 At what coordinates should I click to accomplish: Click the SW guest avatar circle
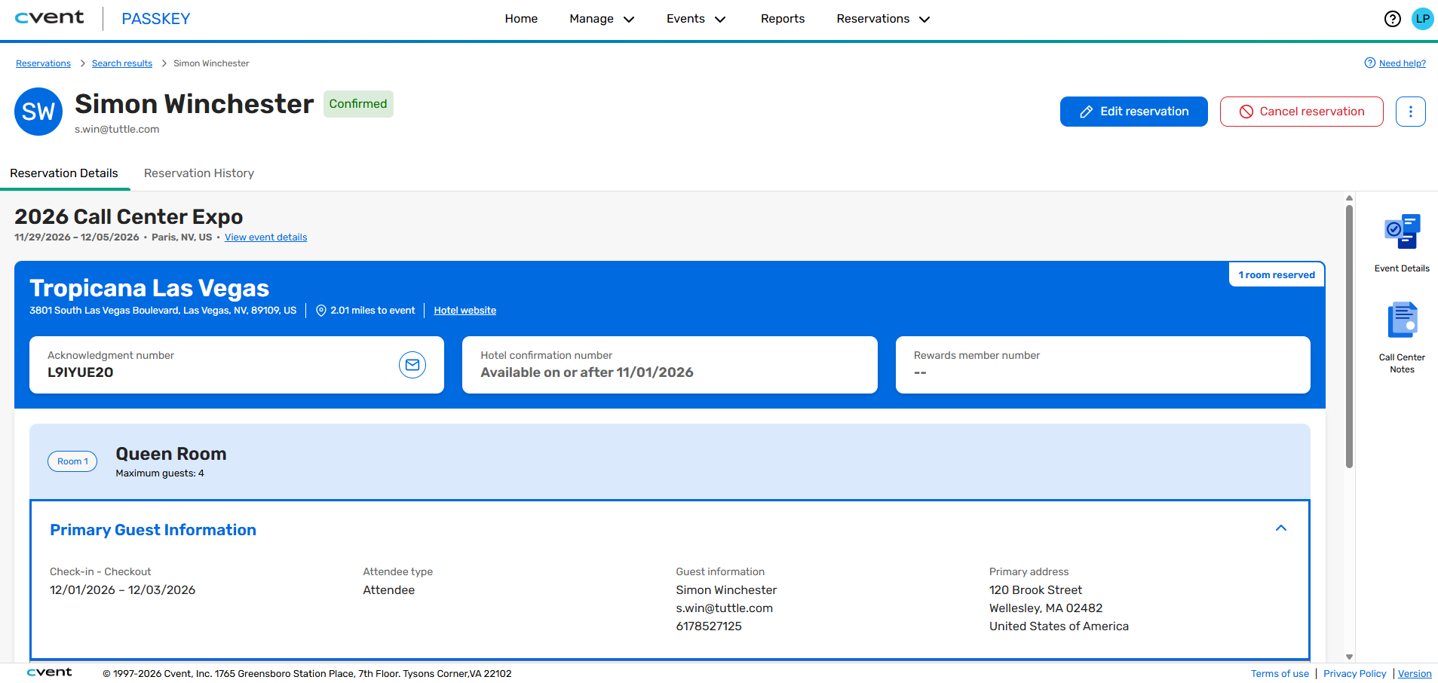[x=38, y=112]
